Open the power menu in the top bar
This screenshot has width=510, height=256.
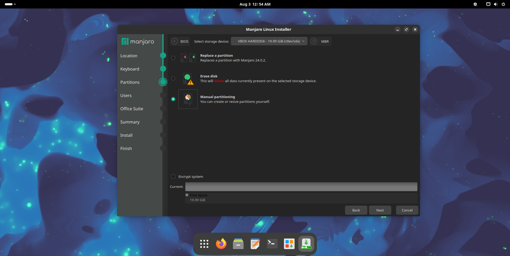point(503,4)
